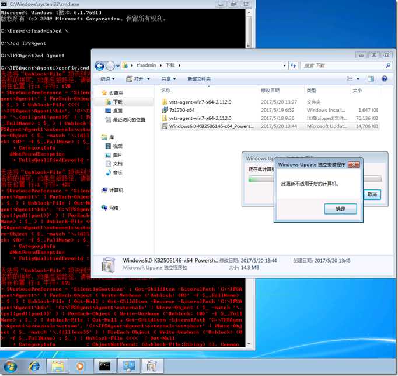The width and height of the screenshot is (398, 376).
Task: Select Windows6.0-KB2506146-x64 update file icon
Action: click(x=165, y=126)
